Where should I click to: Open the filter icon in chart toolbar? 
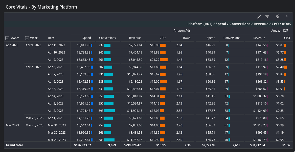coord(267,17)
